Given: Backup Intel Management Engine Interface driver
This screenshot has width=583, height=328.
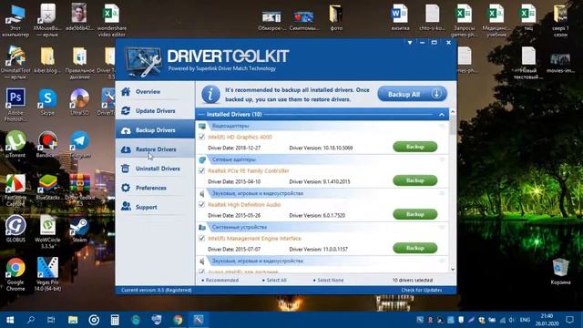Looking at the screenshot, I should point(415,248).
